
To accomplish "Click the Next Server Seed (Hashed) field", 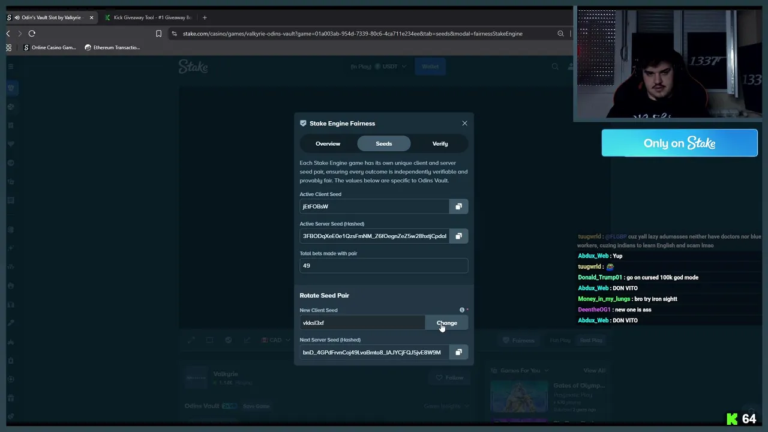I will (x=374, y=352).
